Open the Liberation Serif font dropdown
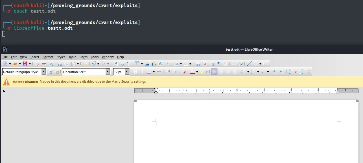 [x=108, y=72]
